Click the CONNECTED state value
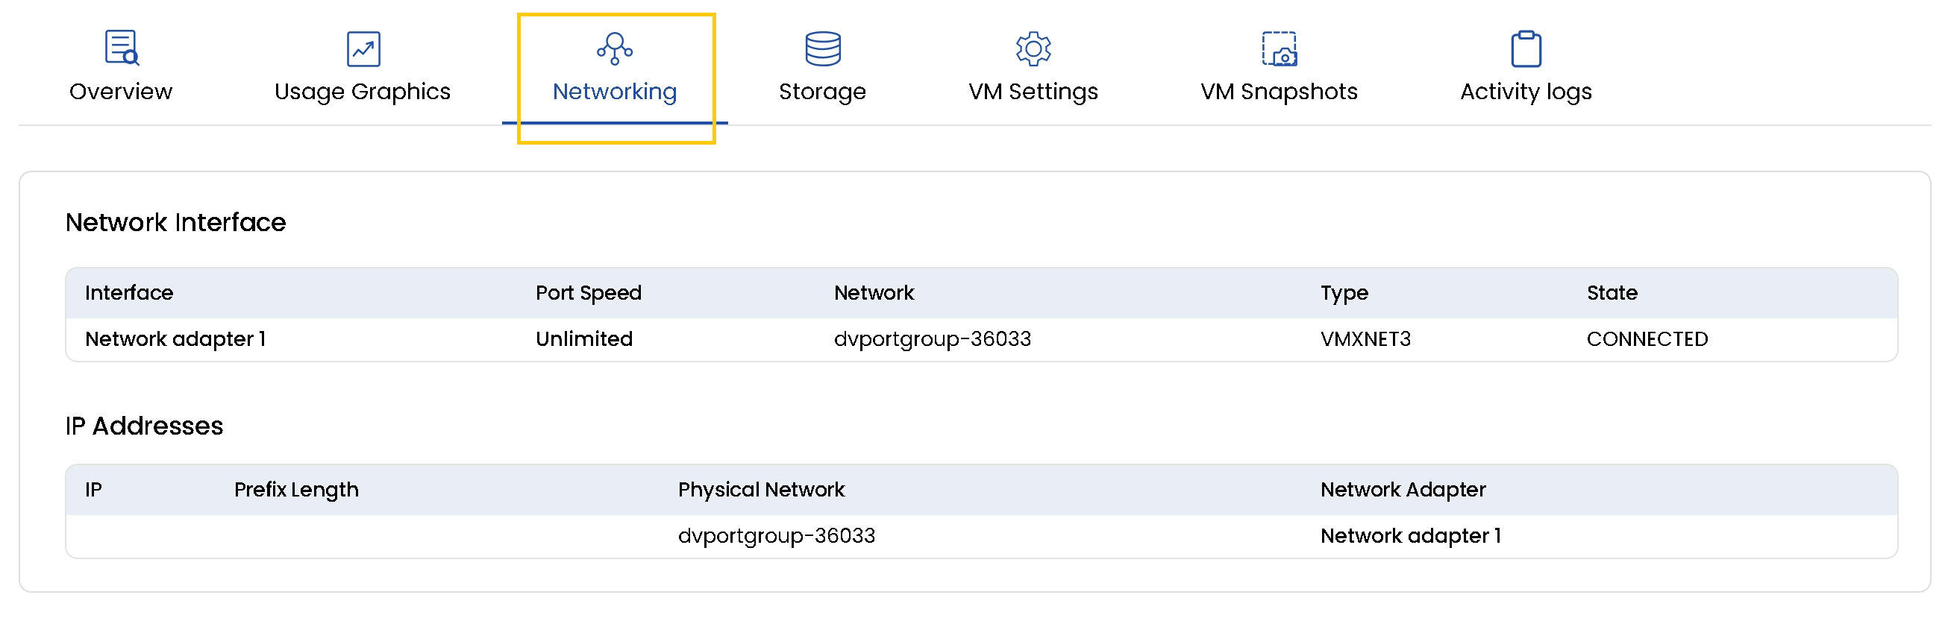The image size is (1948, 621). (1647, 339)
